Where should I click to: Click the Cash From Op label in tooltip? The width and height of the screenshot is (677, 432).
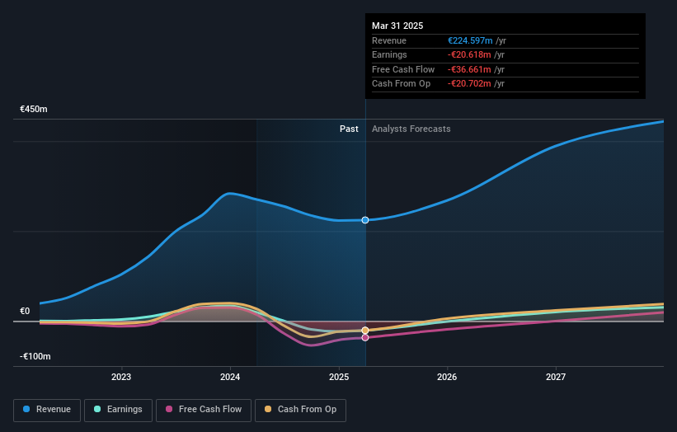(401, 84)
